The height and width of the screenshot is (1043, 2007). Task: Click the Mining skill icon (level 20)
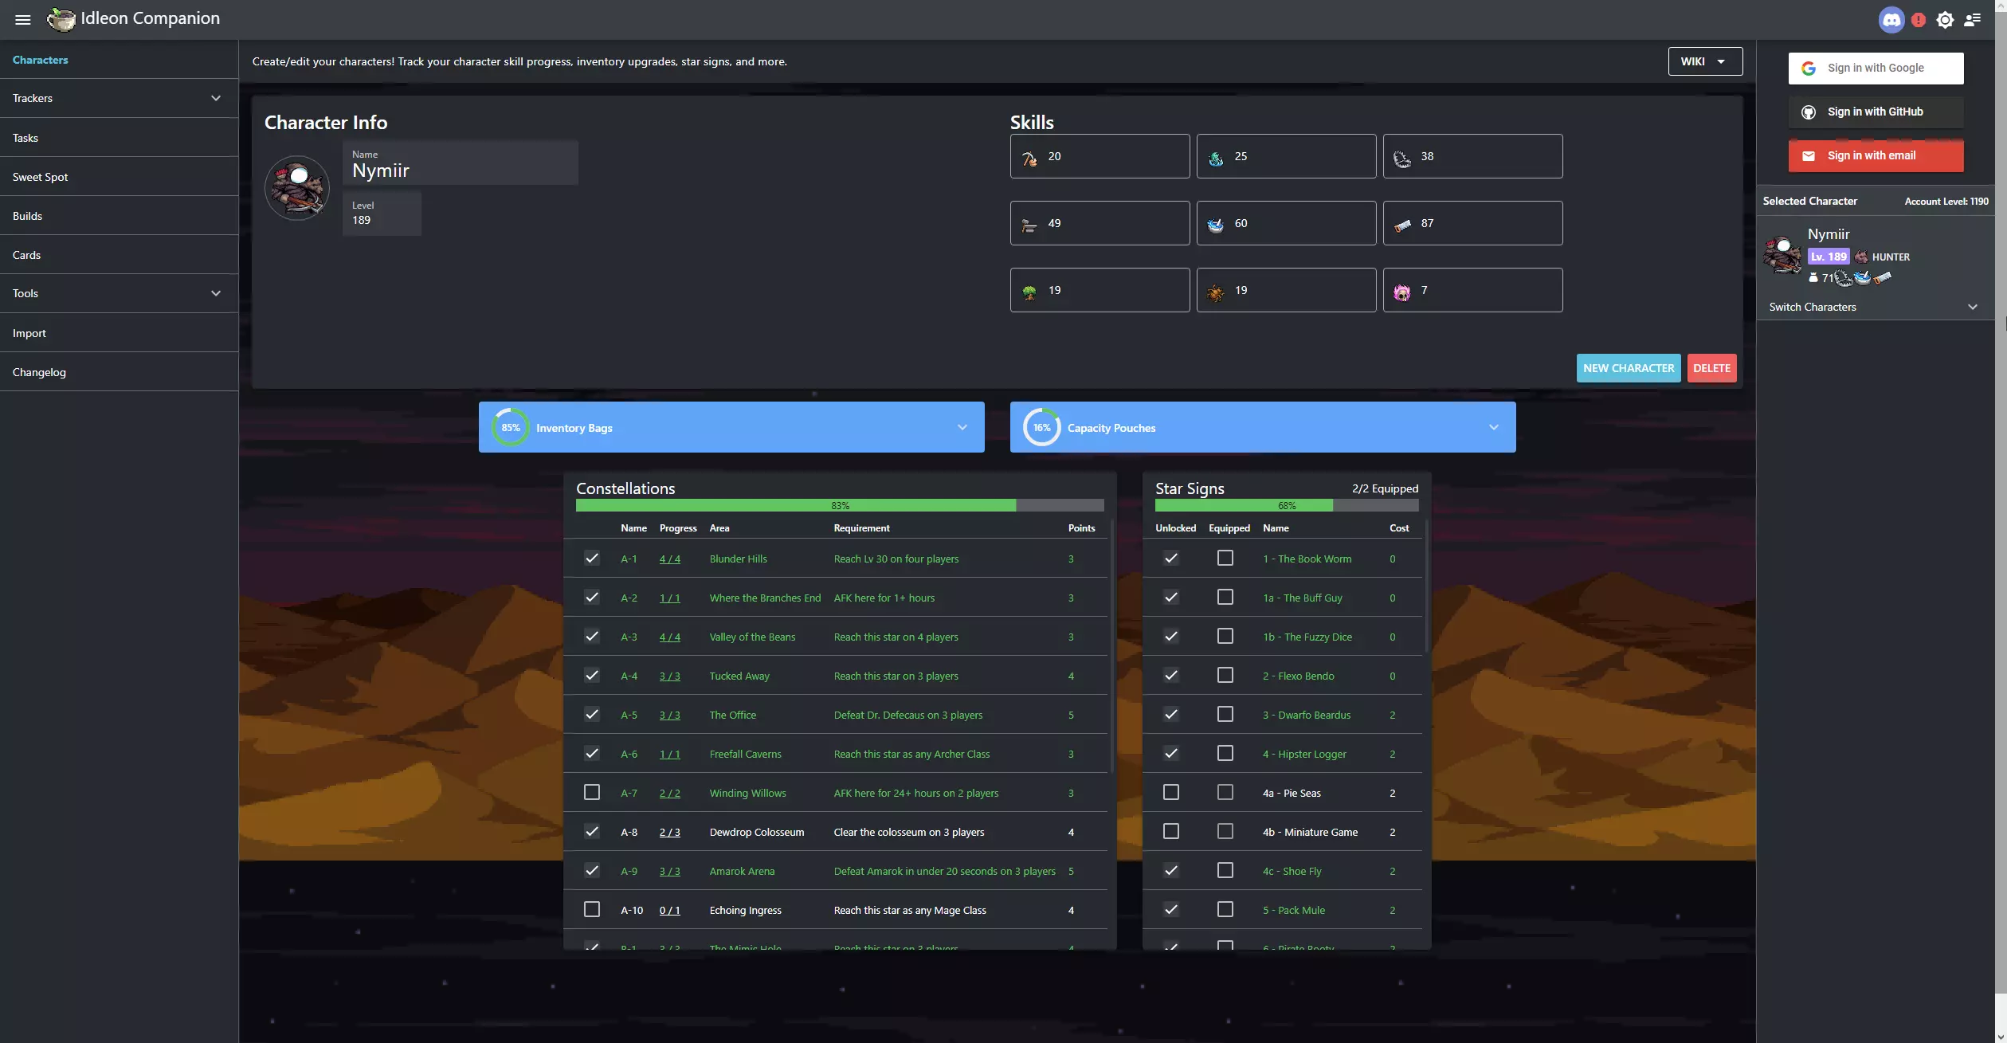[1030, 157]
